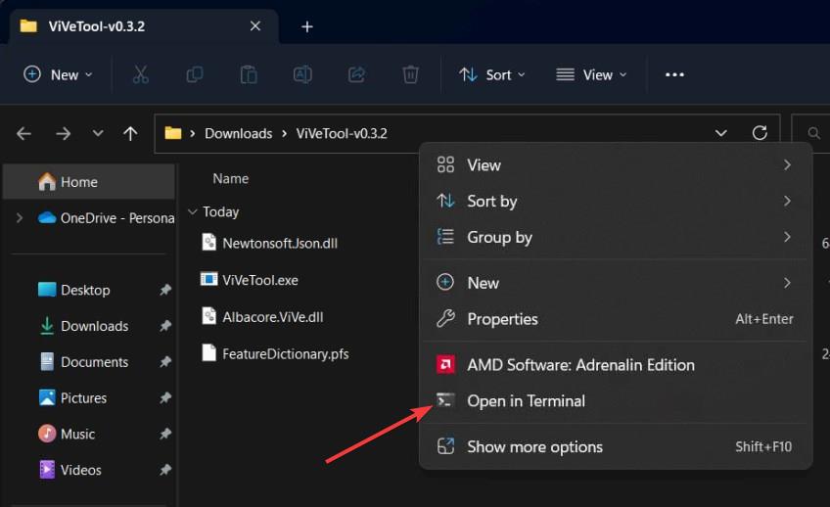Screen dimensions: 830x507
Task: Open Pictures in sidebar
Action: [83, 397]
